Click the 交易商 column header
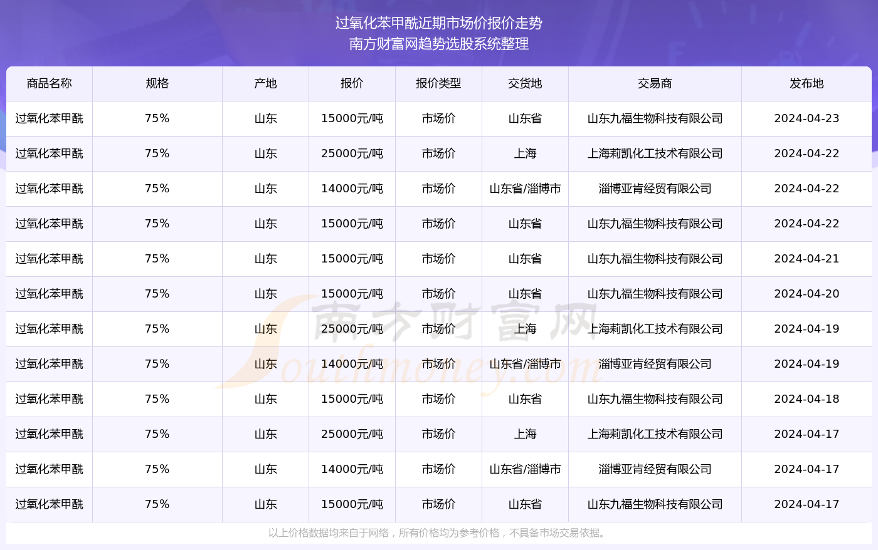This screenshot has height=550, width=878. pyautogui.click(x=655, y=83)
